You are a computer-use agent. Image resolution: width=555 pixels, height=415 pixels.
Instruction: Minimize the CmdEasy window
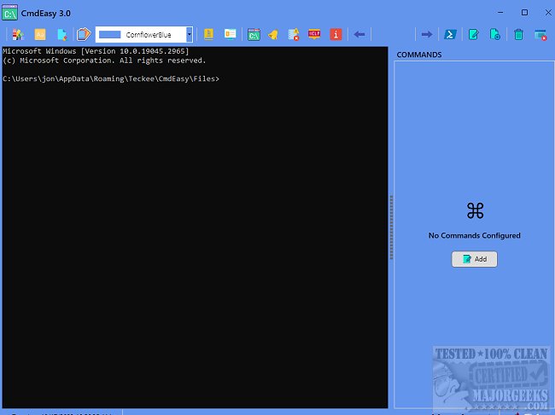point(500,13)
